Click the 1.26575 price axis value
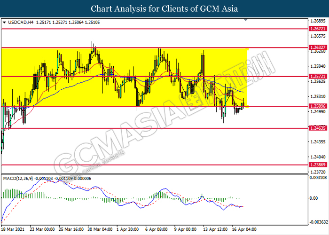Image resolution: width=329 pixels, height=235 pixels. pos(318,36)
